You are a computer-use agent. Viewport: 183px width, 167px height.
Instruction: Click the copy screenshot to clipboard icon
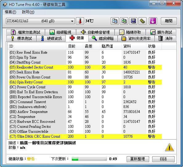tap(124, 21)
